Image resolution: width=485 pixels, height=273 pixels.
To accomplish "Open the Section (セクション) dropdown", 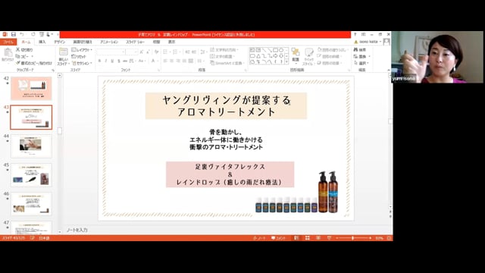I will (x=82, y=63).
